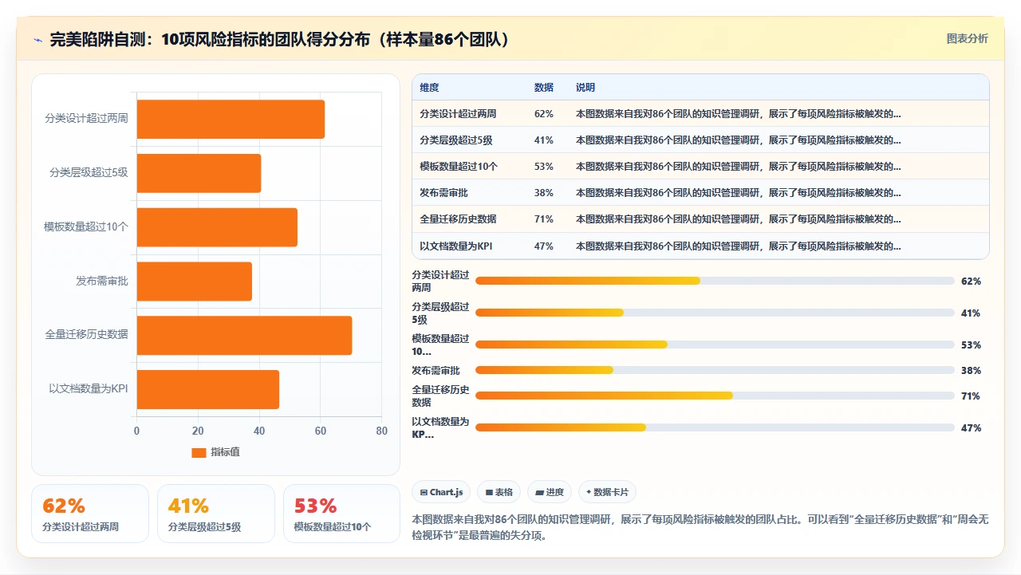Click the 模板数量超过10个 chart bar
Viewport: 1021px width, 575px height.
point(217,227)
